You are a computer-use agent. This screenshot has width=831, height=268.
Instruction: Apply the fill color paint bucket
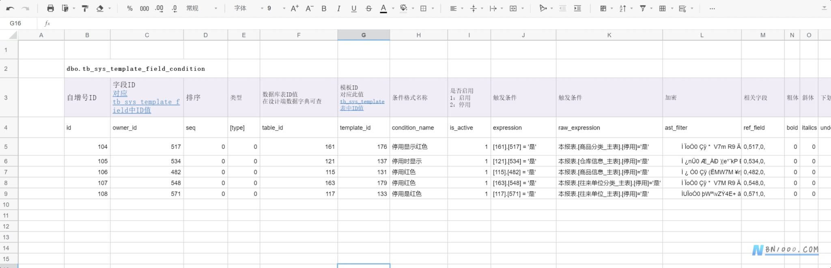click(x=403, y=9)
